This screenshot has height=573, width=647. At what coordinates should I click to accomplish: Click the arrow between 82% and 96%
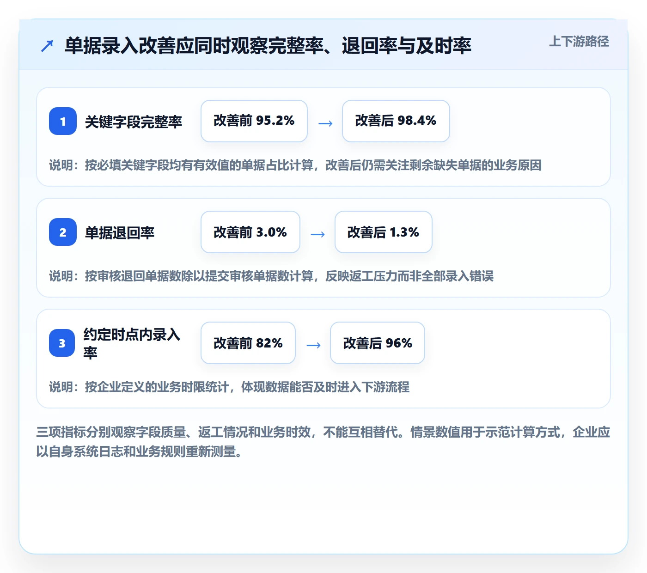point(313,345)
